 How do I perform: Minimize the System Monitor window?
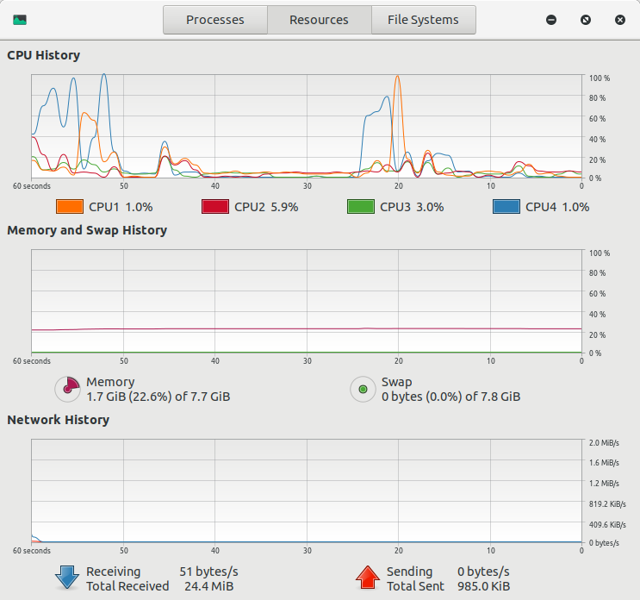click(x=551, y=19)
